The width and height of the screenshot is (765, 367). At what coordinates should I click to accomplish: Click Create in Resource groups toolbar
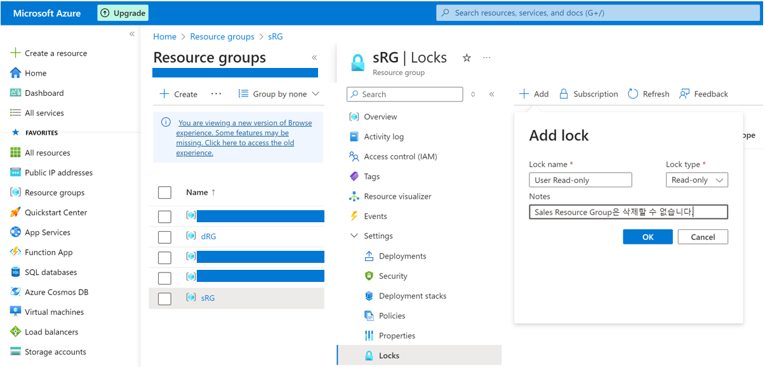point(178,94)
